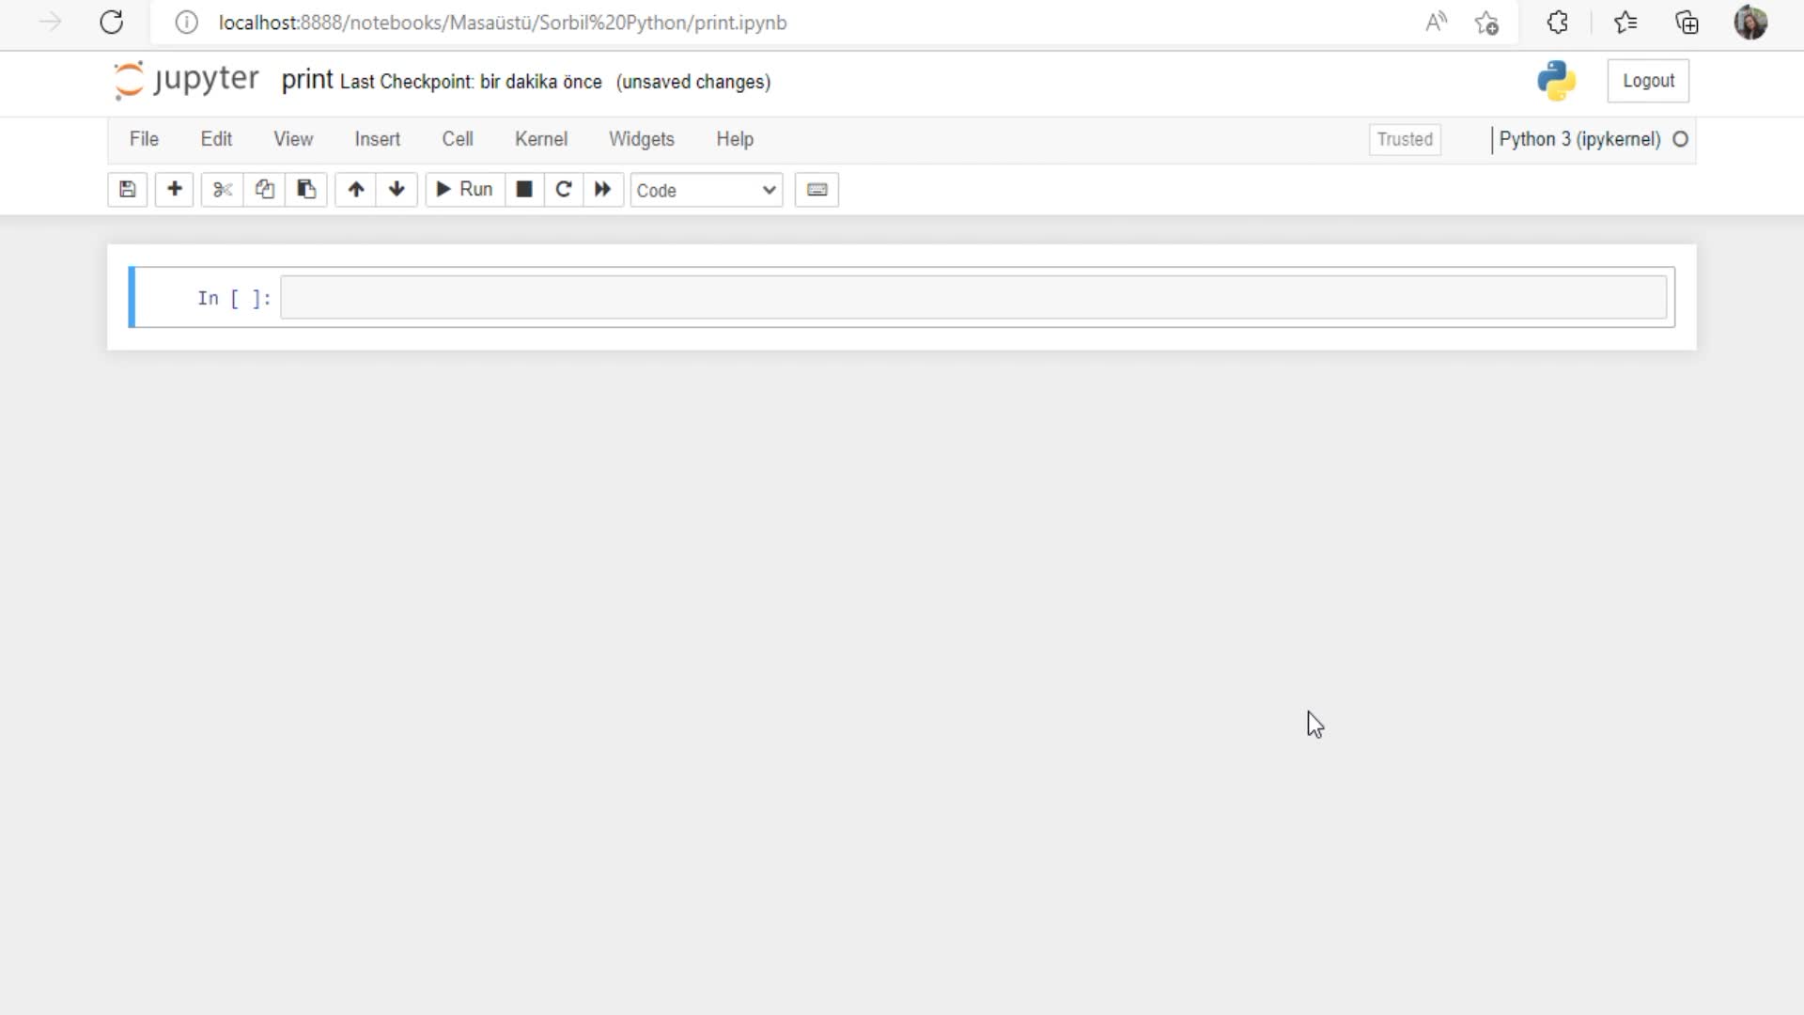Click the move cell up icon
Viewport: 1804px width, 1015px height.
tap(355, 190)
